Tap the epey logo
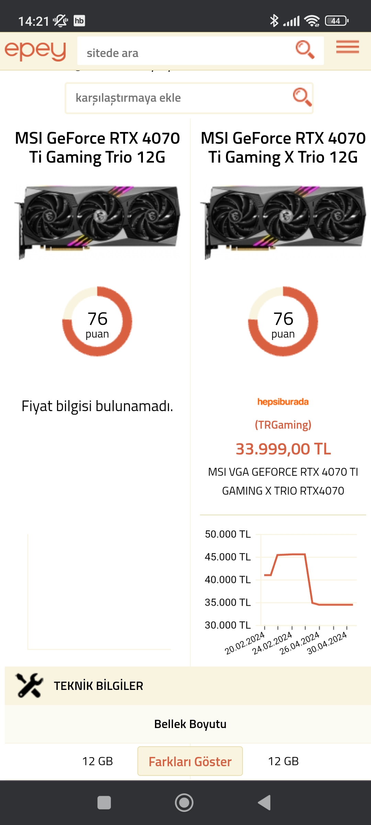371x825 pixels. click(x=35, y=51)
